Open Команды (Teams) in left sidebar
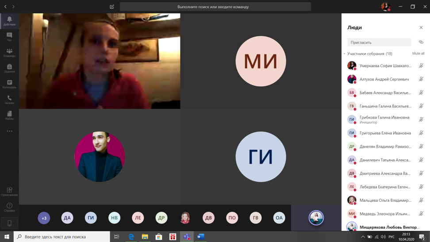Image resolution: width=430 pixels, height=242 pixels. tap(9, 53)
